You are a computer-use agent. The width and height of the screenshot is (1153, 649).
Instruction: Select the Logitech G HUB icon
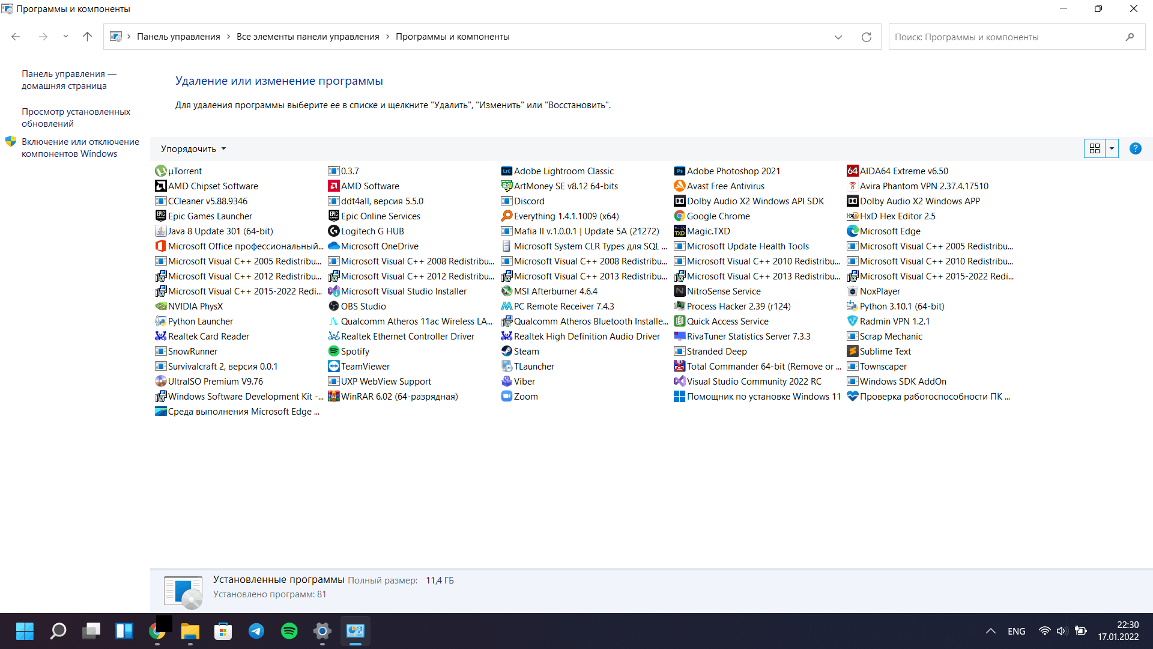click(x=333, y=231)
